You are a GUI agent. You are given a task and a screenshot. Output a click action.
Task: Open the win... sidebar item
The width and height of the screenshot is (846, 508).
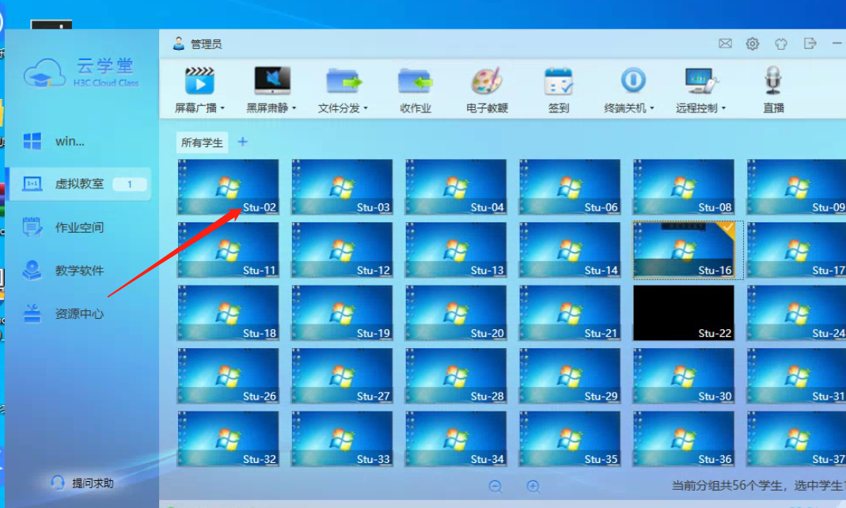[80, 142]
